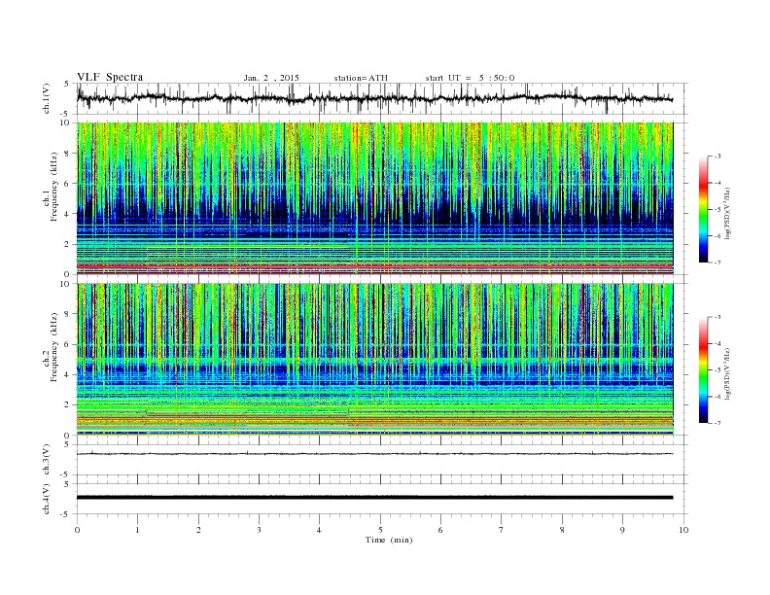The image size is (770, 595).
Task: Click time axis tick label "0"
Action: (77, 530)
